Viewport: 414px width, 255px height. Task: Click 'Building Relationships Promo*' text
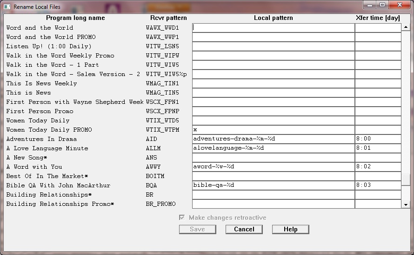tap(60, 204)
